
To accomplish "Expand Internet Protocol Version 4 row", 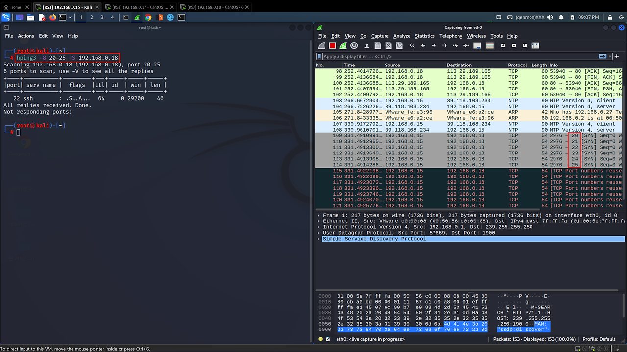I will pos(319,227).
